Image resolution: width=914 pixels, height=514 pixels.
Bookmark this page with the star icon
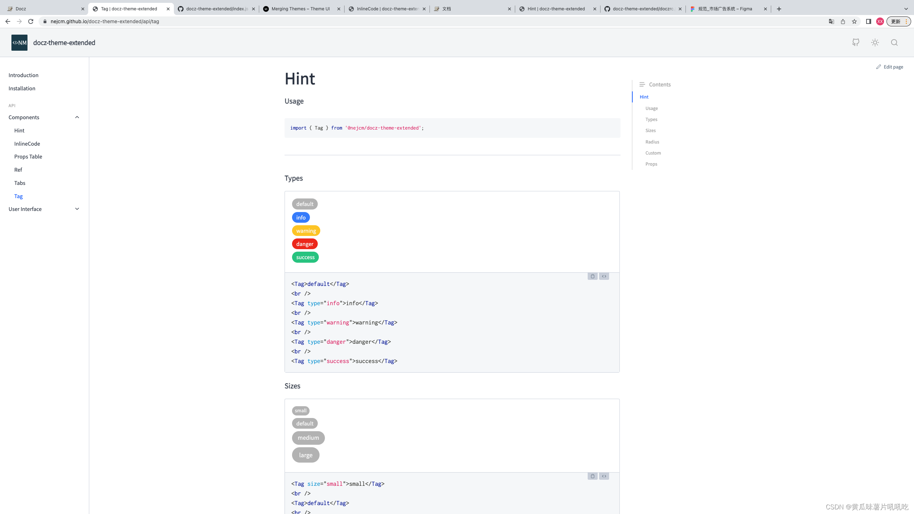point(854,21)
